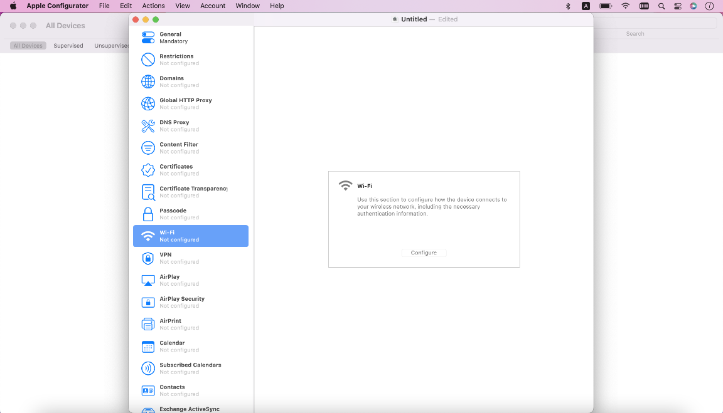The width and height of the screenshot is (723, 413).
Task: Select the Calendar grid icon
Action: [x=148, y=347]
